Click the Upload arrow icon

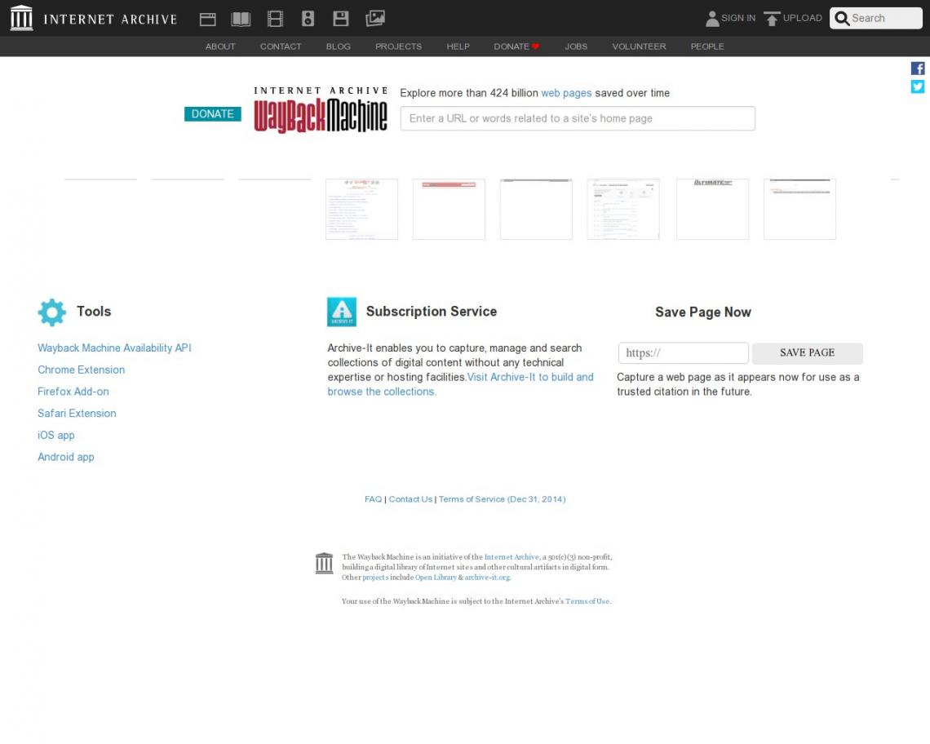click(x=772, y=19)
